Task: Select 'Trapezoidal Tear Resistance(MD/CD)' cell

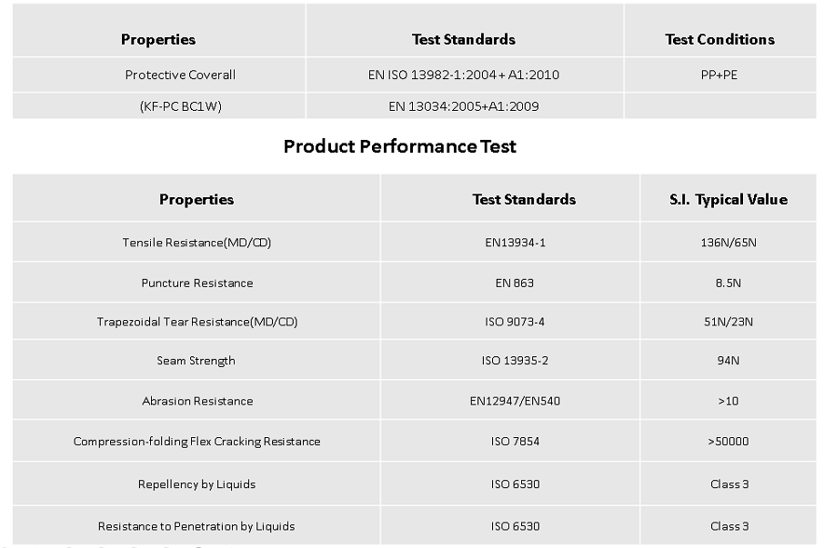Action: click(x=197, y=322)
